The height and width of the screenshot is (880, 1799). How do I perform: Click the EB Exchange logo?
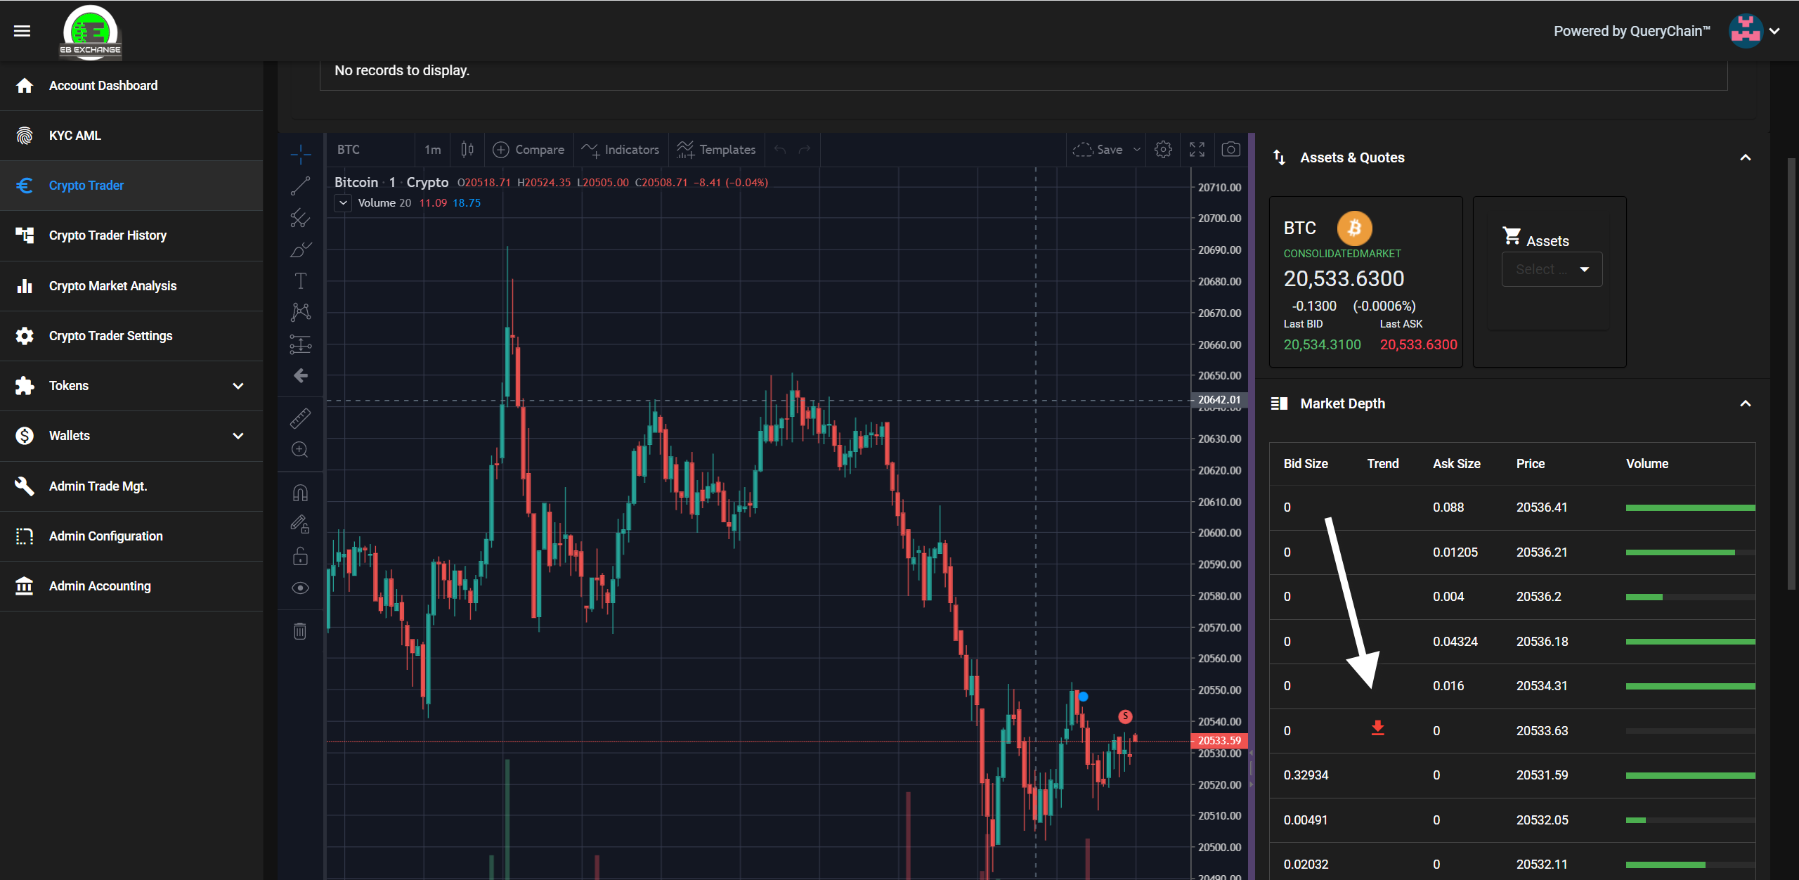click(91, 32)
